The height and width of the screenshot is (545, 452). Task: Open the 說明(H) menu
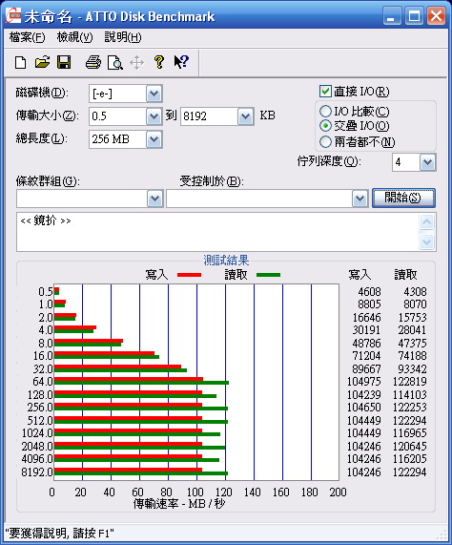pos(123,37)
